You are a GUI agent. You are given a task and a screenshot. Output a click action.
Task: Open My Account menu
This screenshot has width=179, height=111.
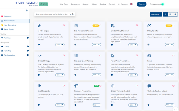click(123, 4)
